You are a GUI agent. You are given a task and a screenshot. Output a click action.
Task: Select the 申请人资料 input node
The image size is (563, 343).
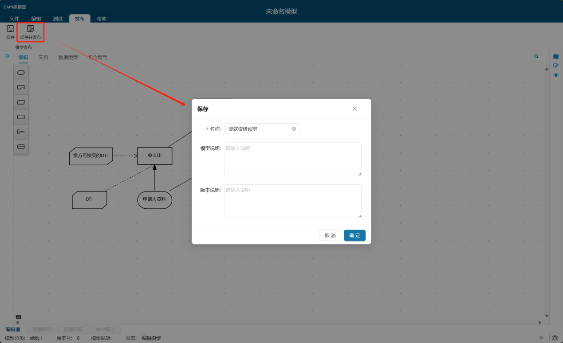point(154,200)
